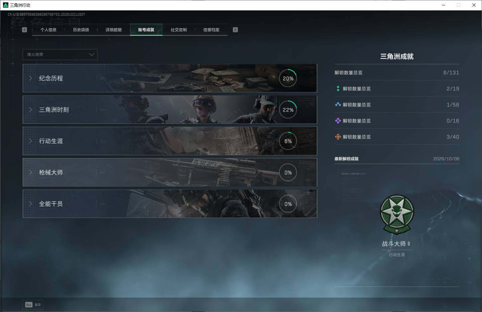The height and width of the screenshot is (312, 482).
Task: Click the blue tier icon showing 1/56
Action: point(338,105)
